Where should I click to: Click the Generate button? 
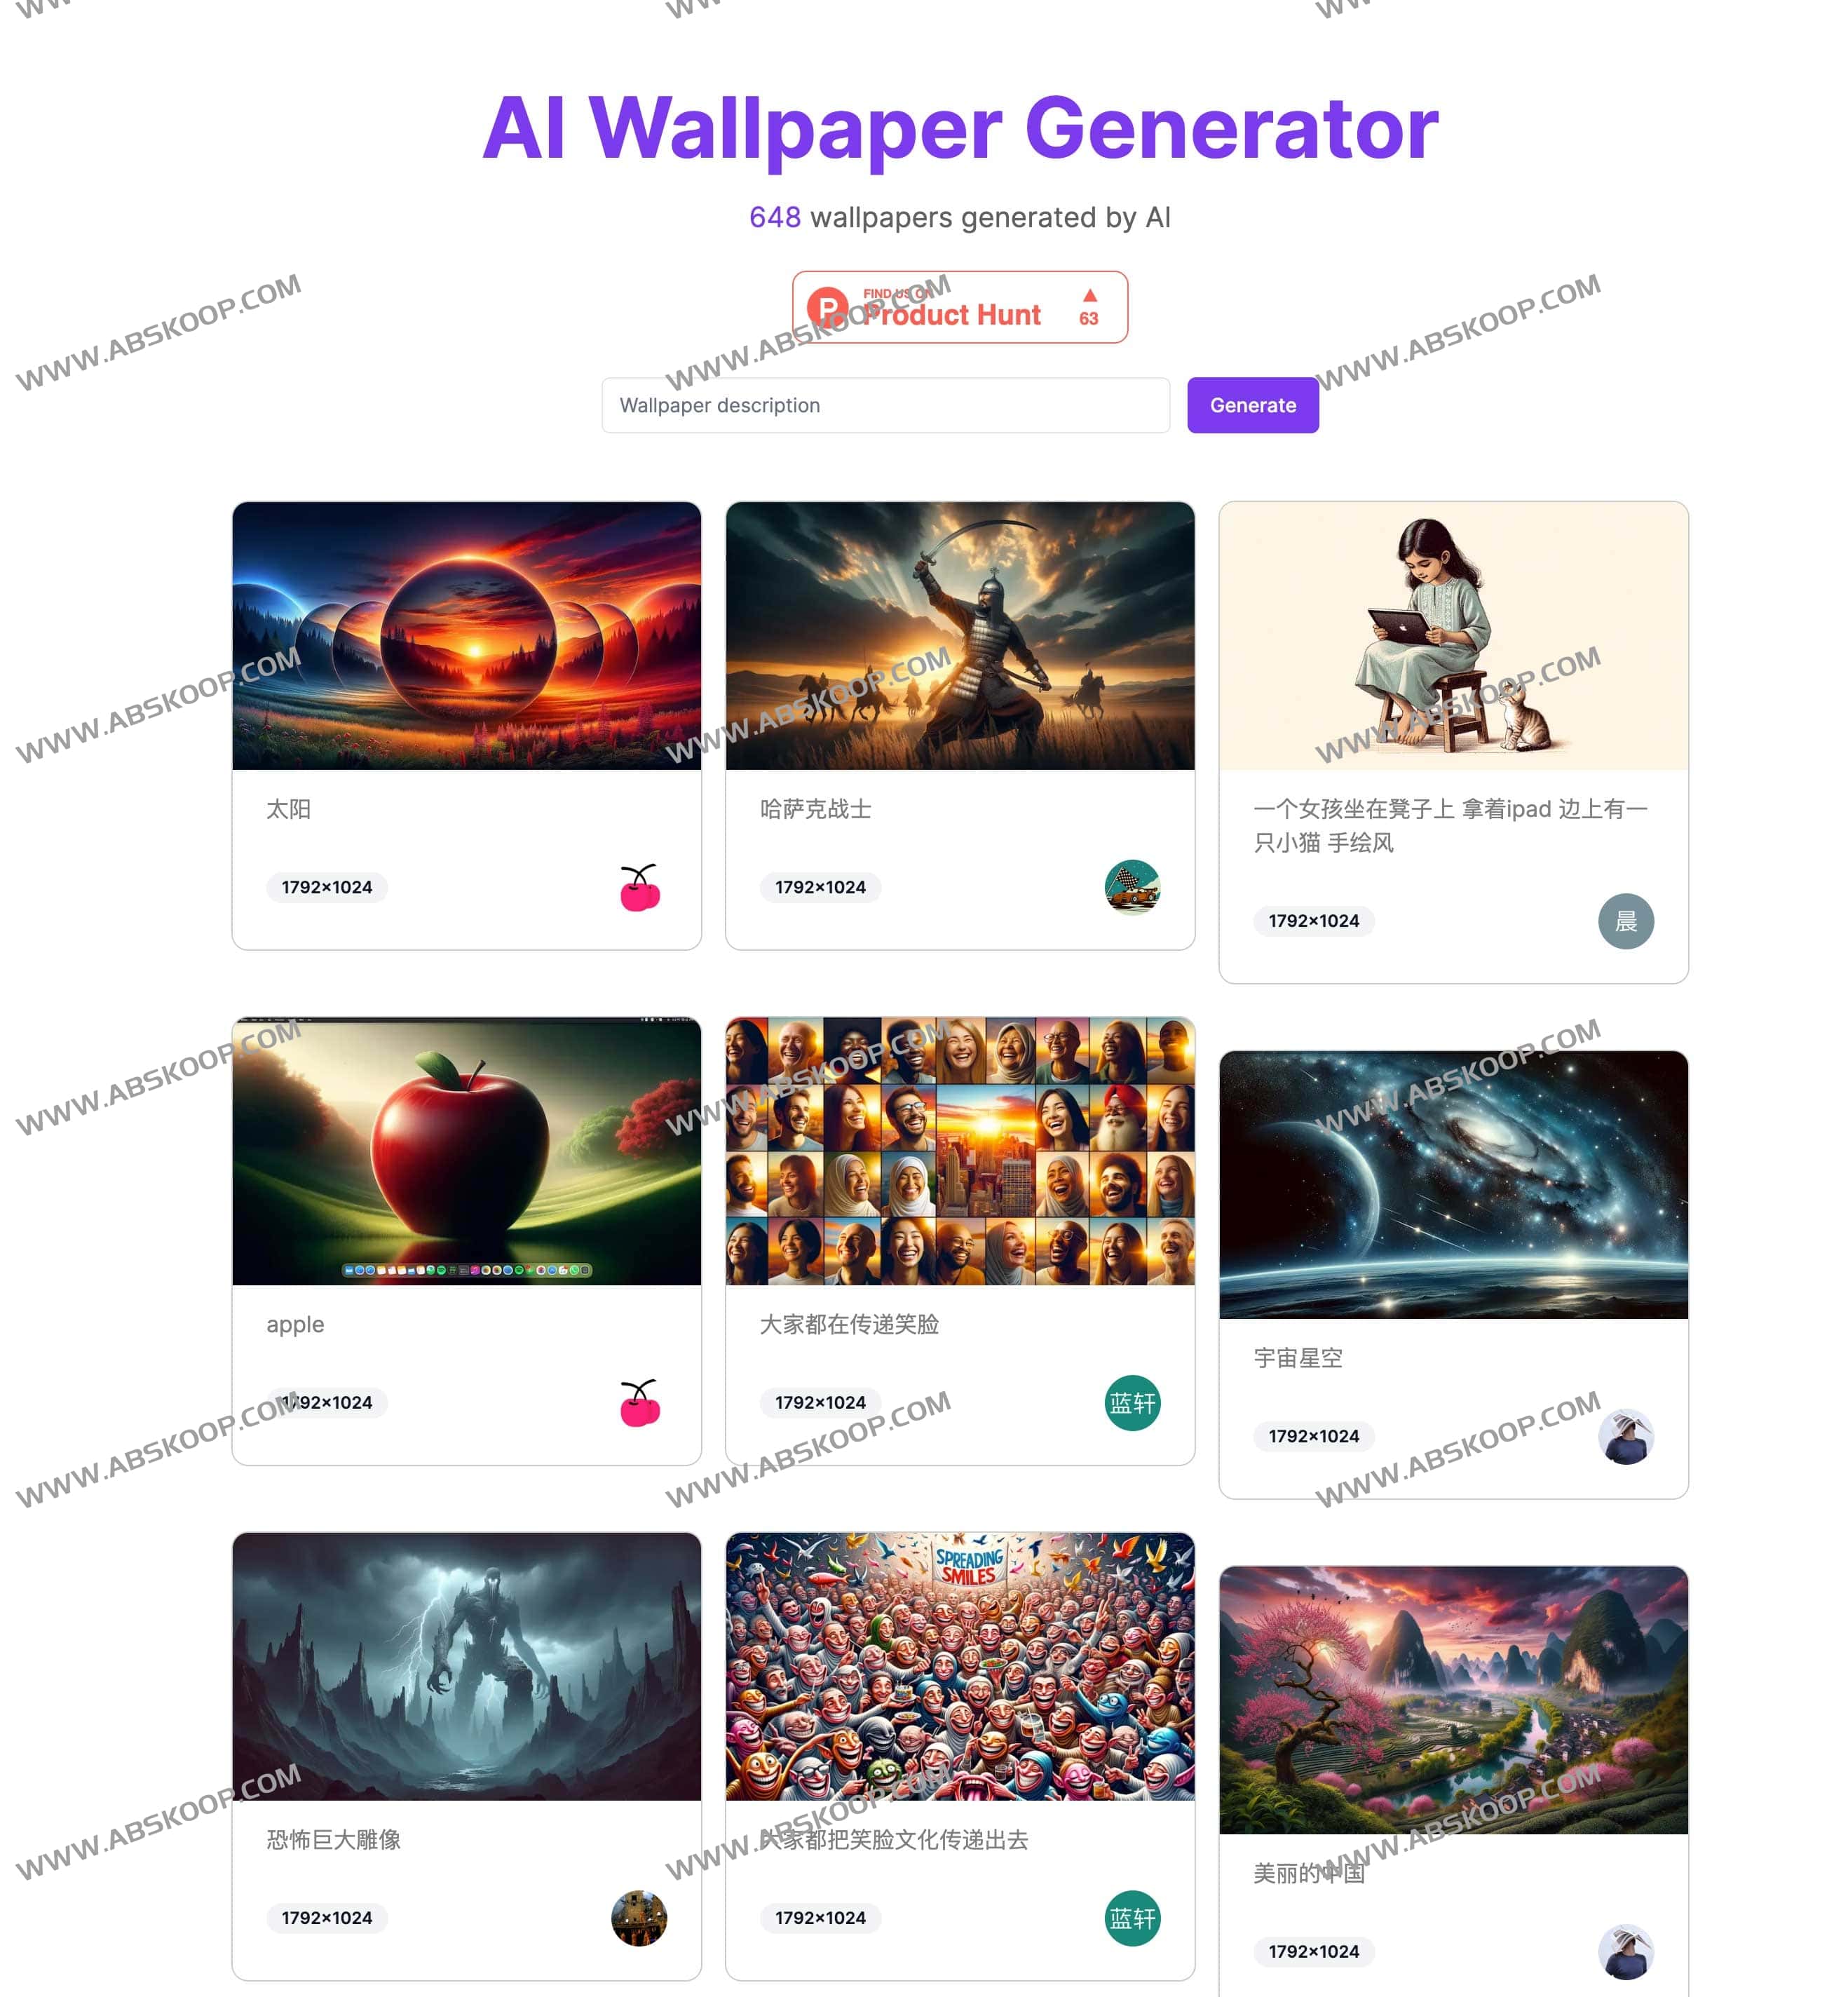click(1250, 404)
